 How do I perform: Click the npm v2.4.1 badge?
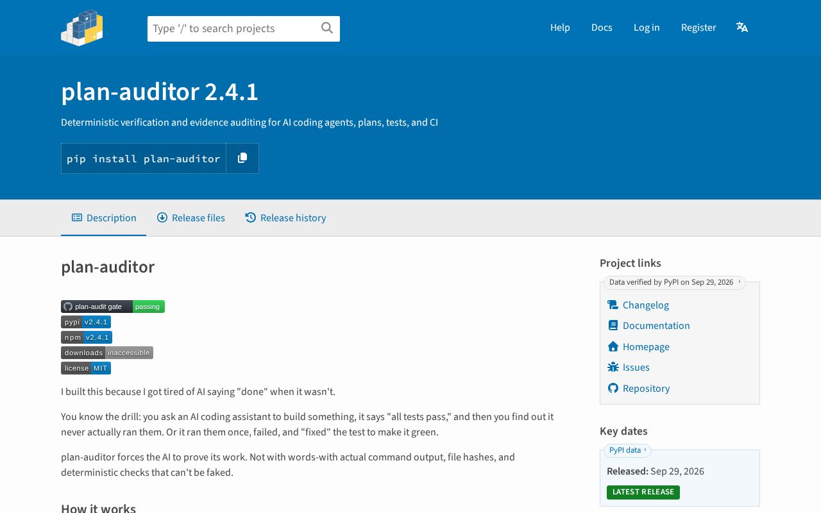pos(87,337)
